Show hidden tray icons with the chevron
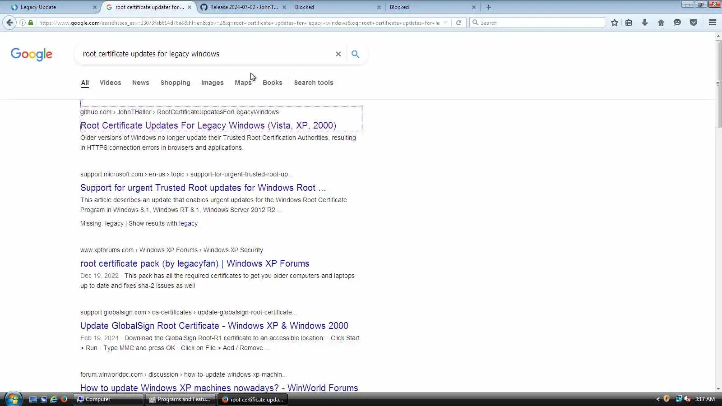Image resolution: width=722 pixels, height=406 pixels. [x=658, y=399]
